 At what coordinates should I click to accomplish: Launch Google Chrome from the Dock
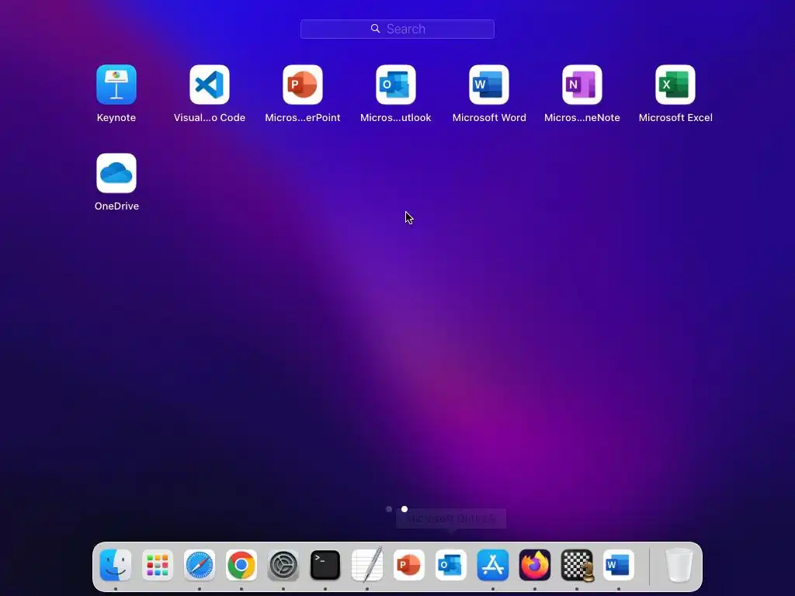point(241,565)
